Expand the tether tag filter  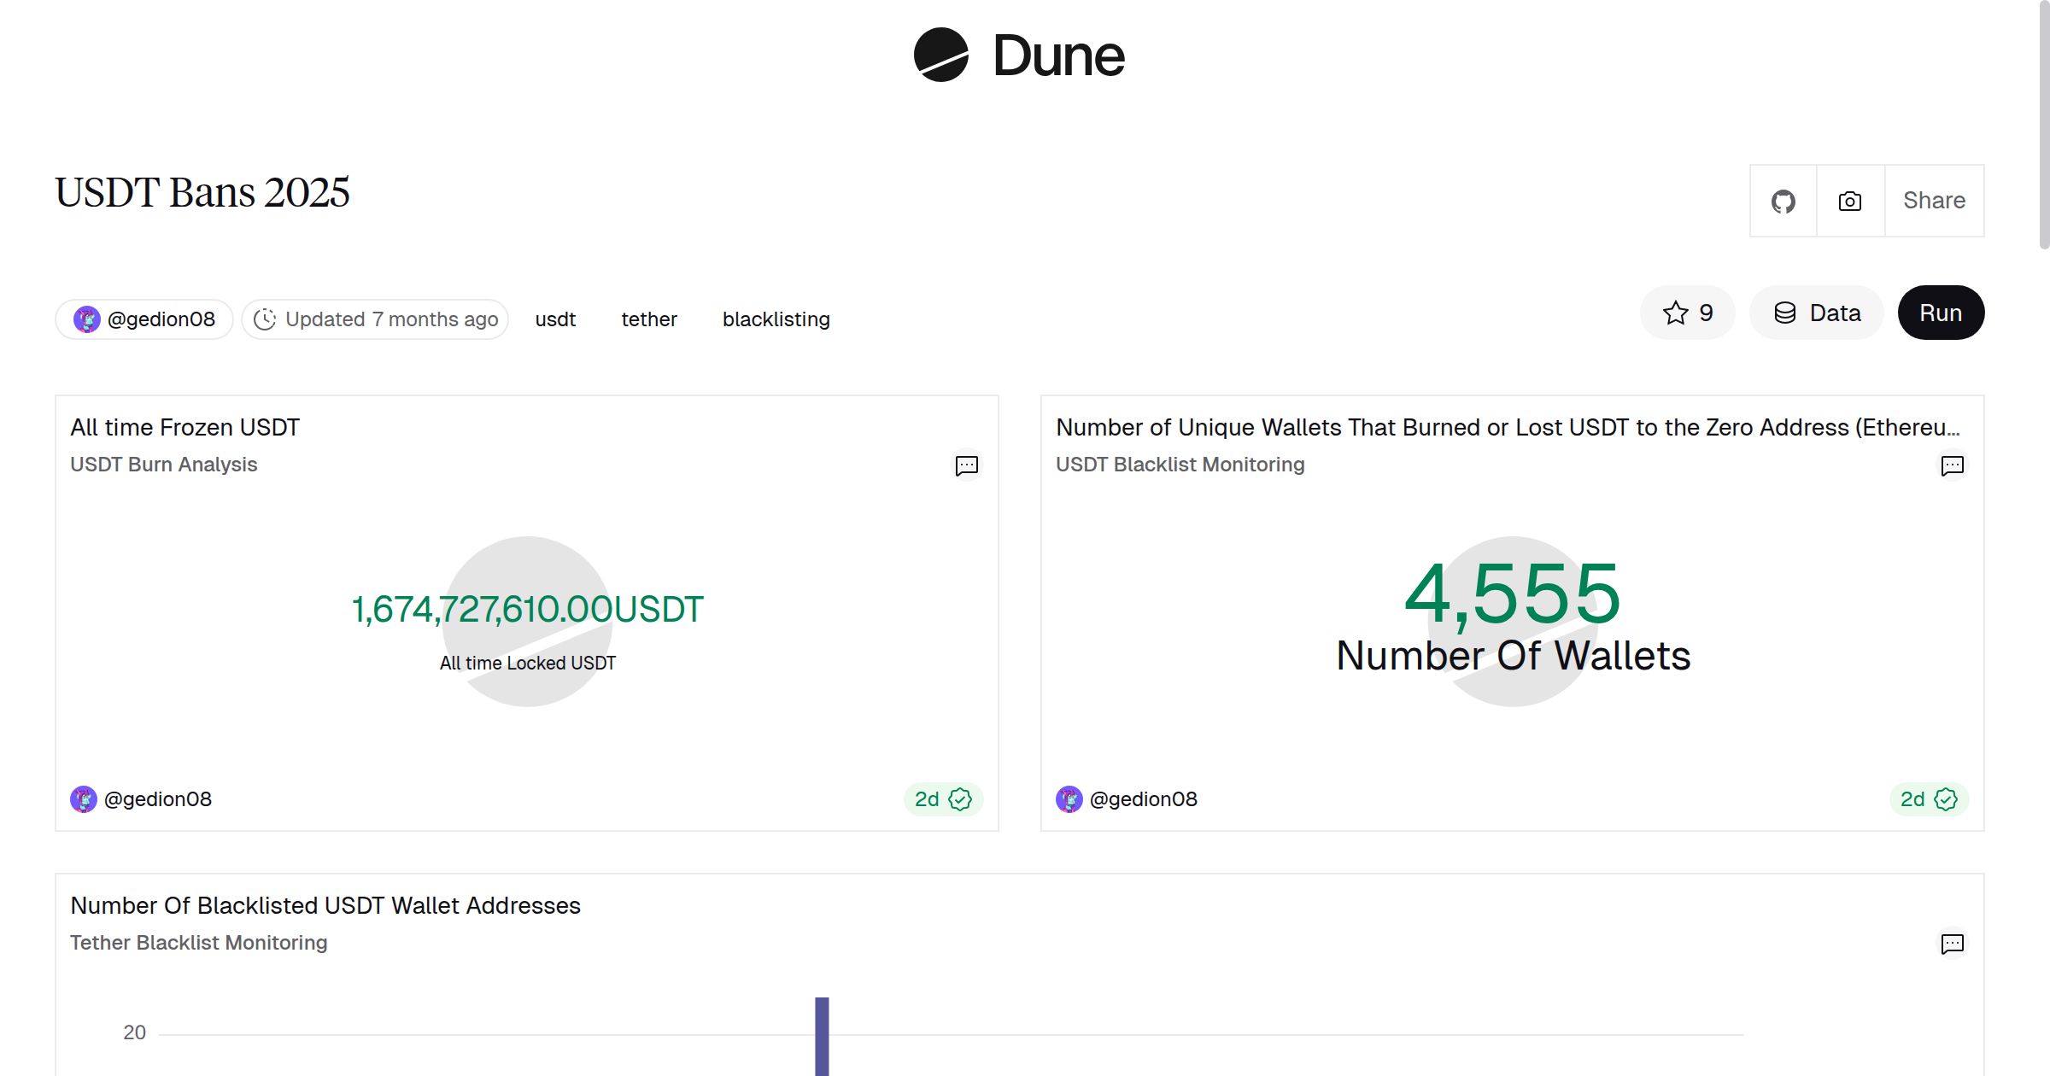(649, 319)
